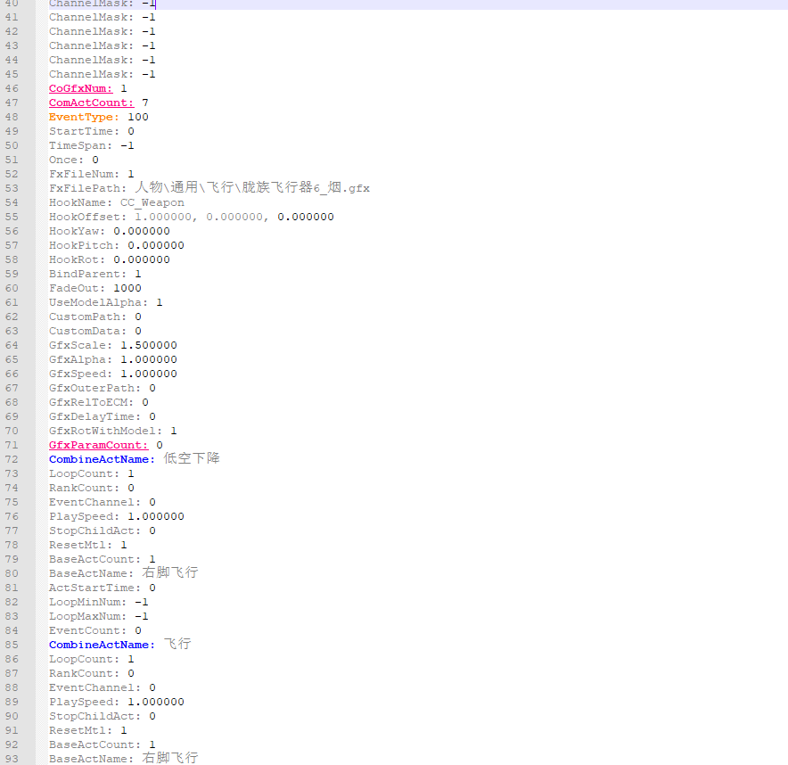Viewport: 788px width, 765px height.
Task: Click the FxFileNum: 1 line
Action: pos(92,174)
